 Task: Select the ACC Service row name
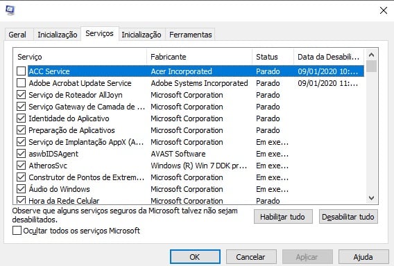[x=49, y=71]
